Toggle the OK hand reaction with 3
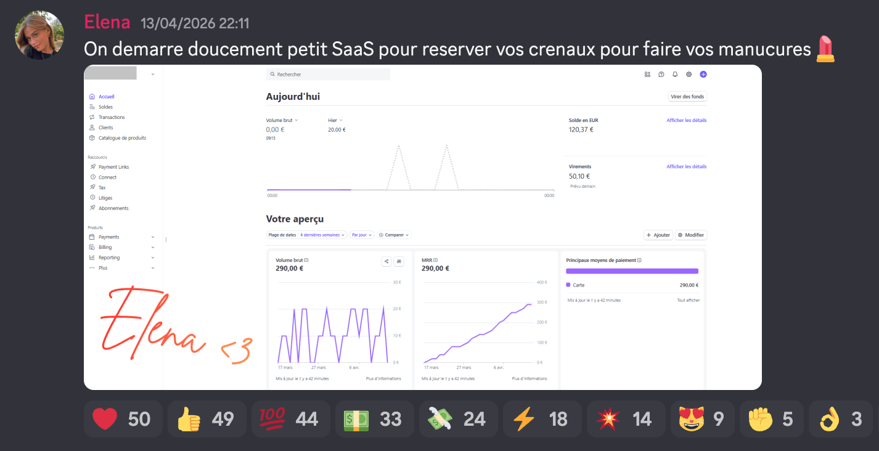This screenshot has height=451, width=879. click(840, 419)
